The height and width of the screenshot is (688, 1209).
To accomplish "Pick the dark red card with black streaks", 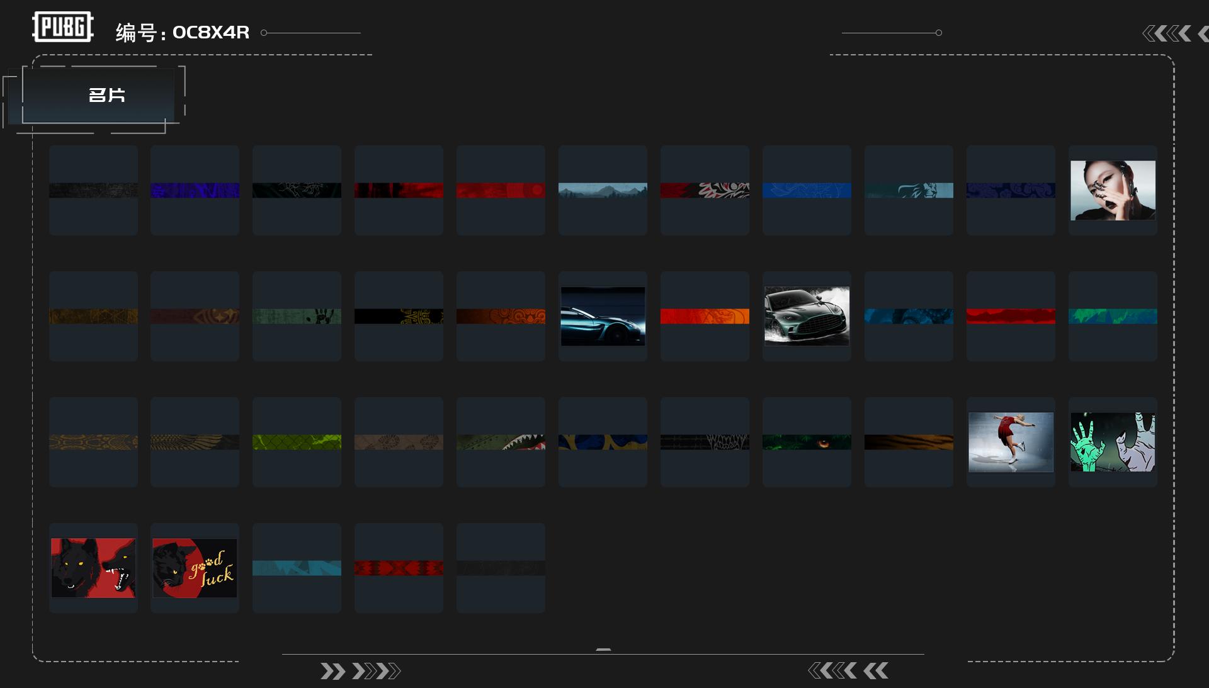I will pyautogui.click(x=399, y=190).
